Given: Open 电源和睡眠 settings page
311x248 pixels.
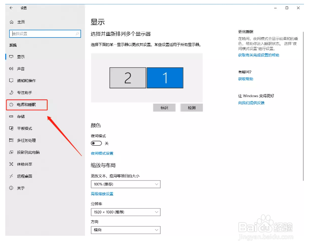Looking at the screenshot, I should (27, 105).
